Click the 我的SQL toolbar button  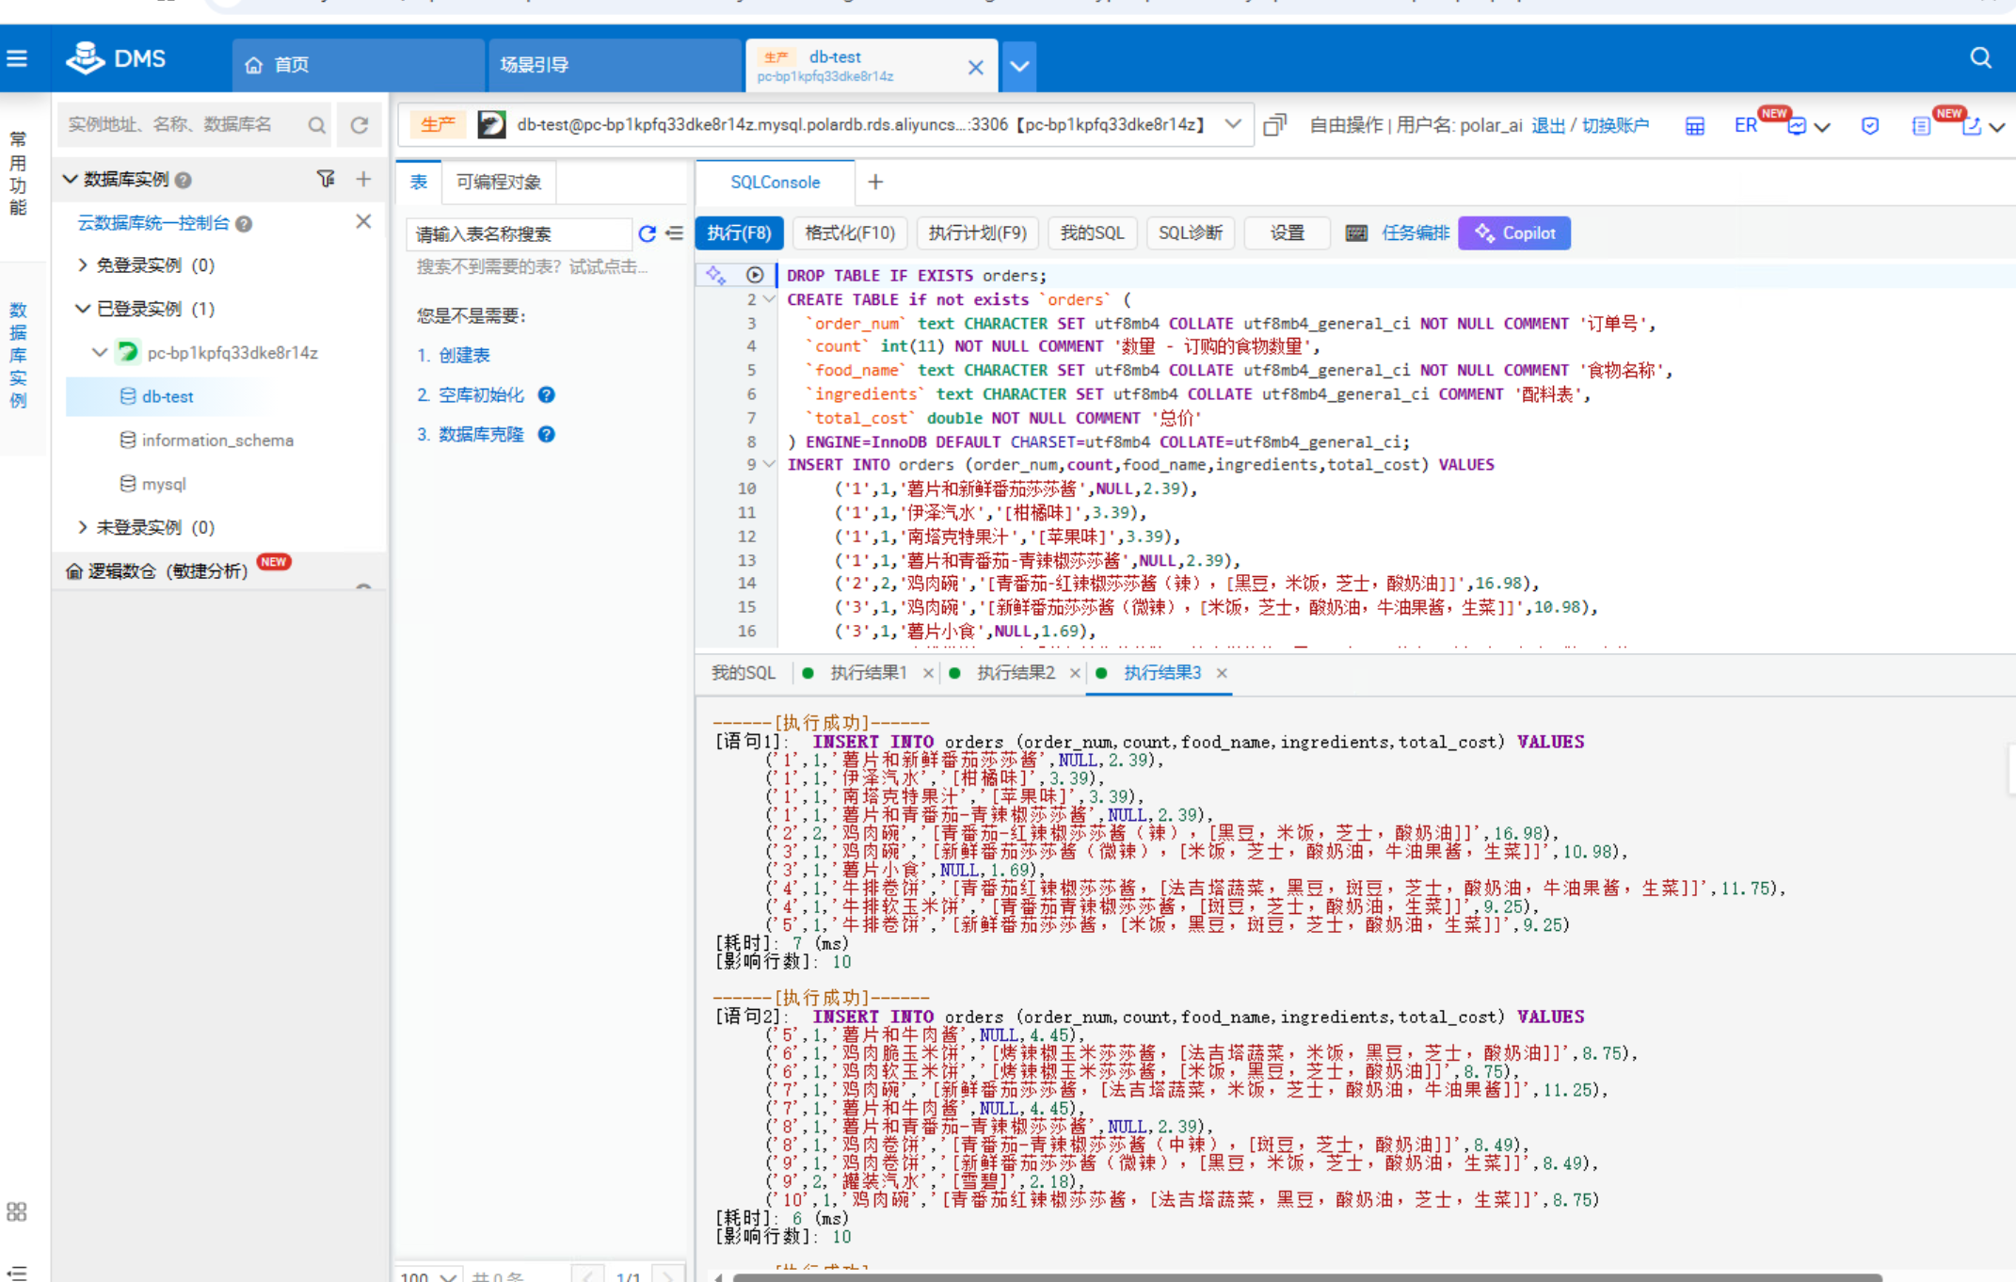(1092, 233)
